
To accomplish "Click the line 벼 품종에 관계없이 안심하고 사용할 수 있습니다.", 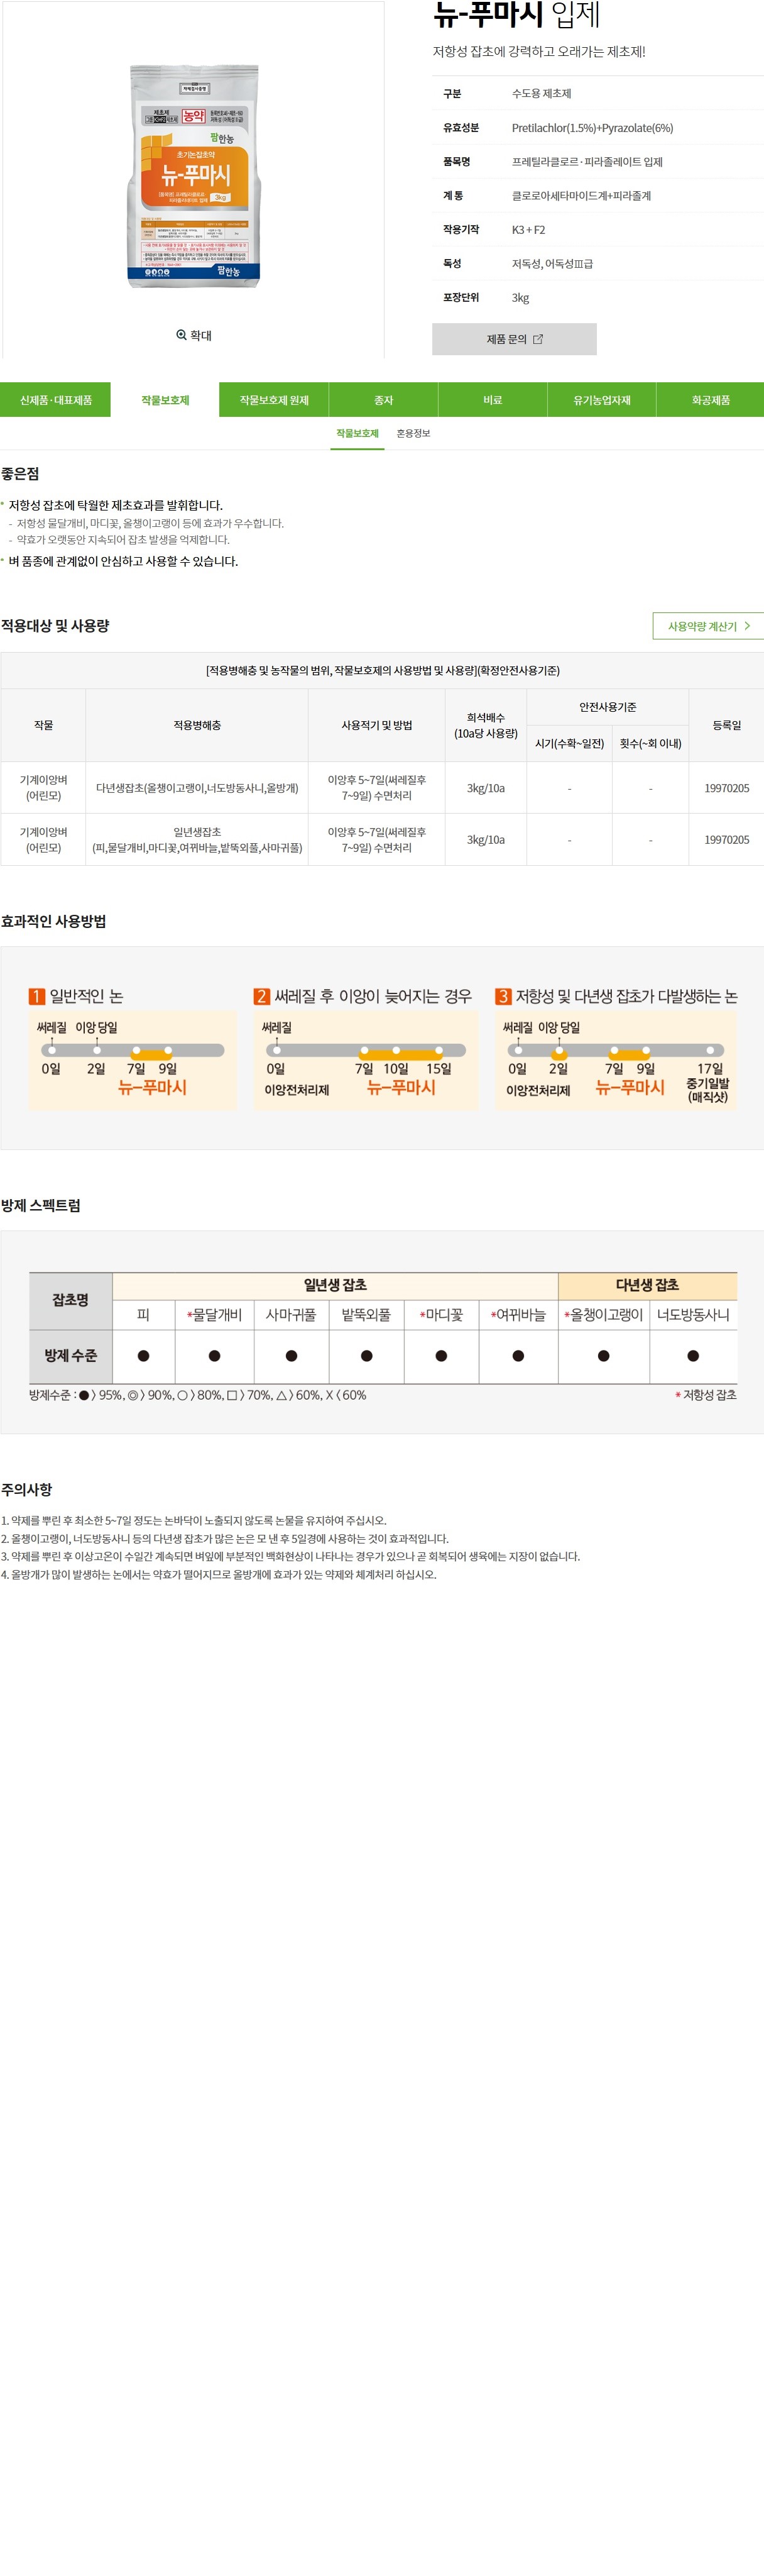I will click(x=124, y=562).
